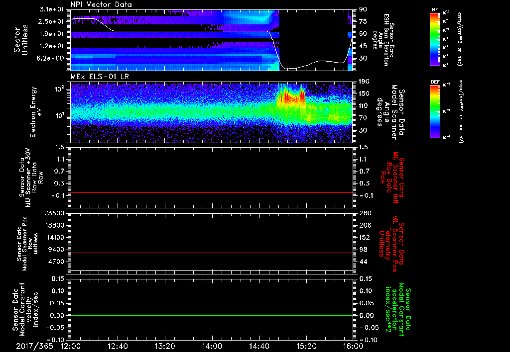The height and width of the screenshot is (352, 510).
Task: Click the 150 scanner angle tick label
Action: (x=364, y=93)
